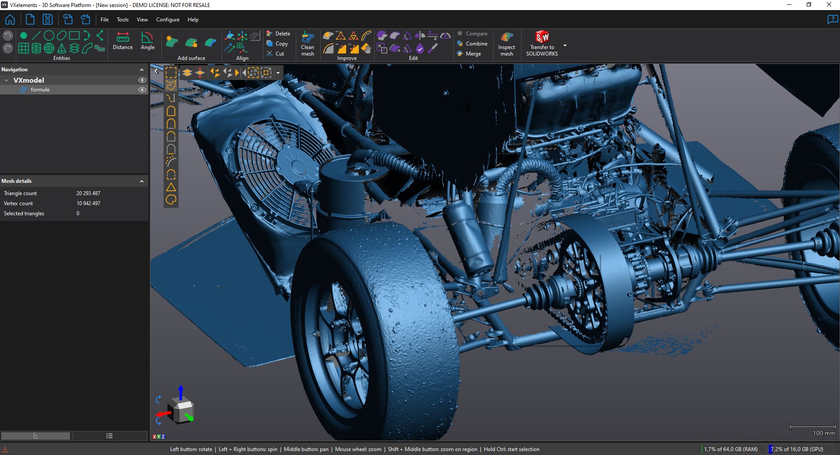Collapse the VXmodel tree node

(x=7, y=80)
